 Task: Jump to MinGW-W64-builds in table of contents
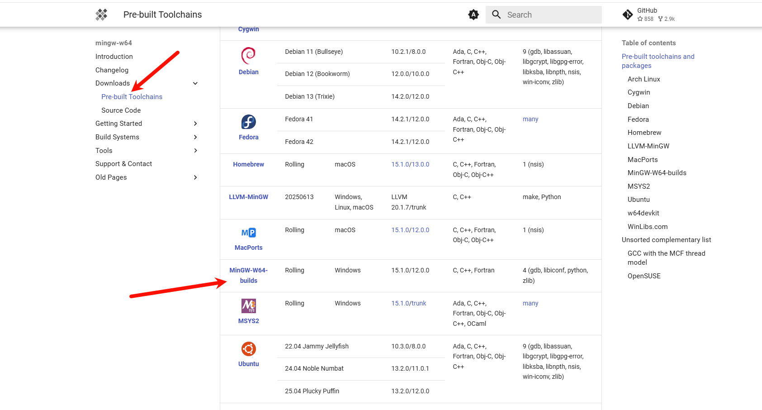click(657, 173)
